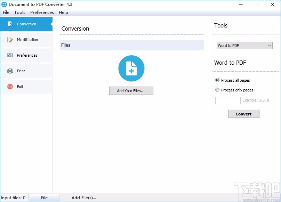The image size is (281, 202).
Task: Click the dropdown arrow beside Word to PDF
Action: [270, 45]
